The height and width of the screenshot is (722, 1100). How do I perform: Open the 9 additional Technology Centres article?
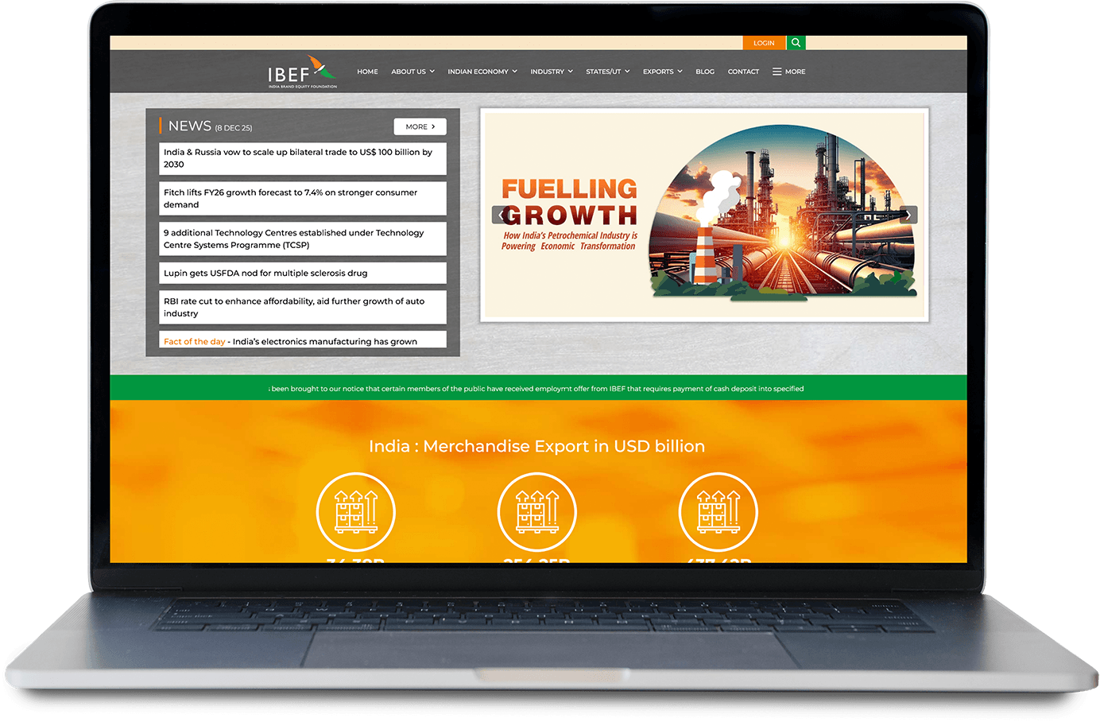tap(303, 239)
